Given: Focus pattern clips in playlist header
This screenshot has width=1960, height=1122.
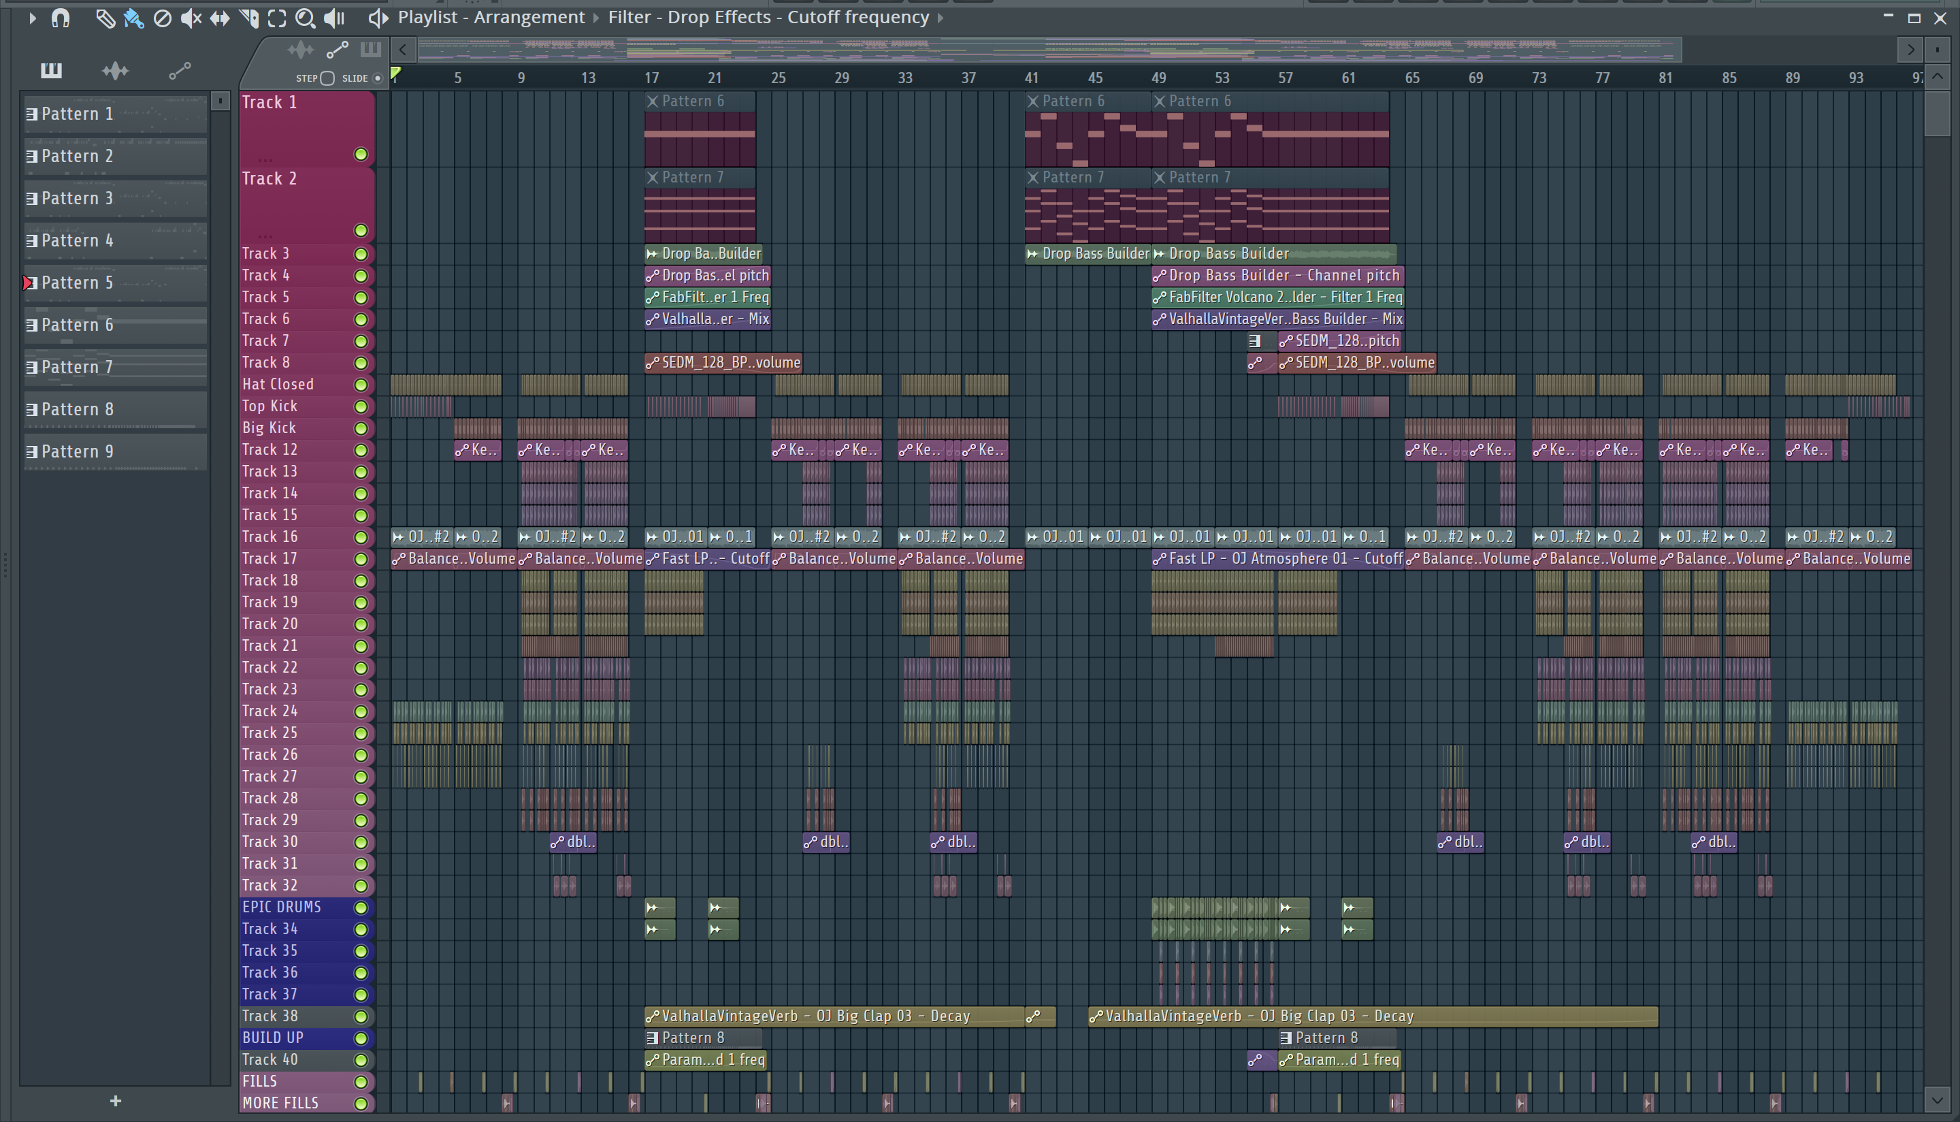Looking at the screenshot, I should [370, 51].
